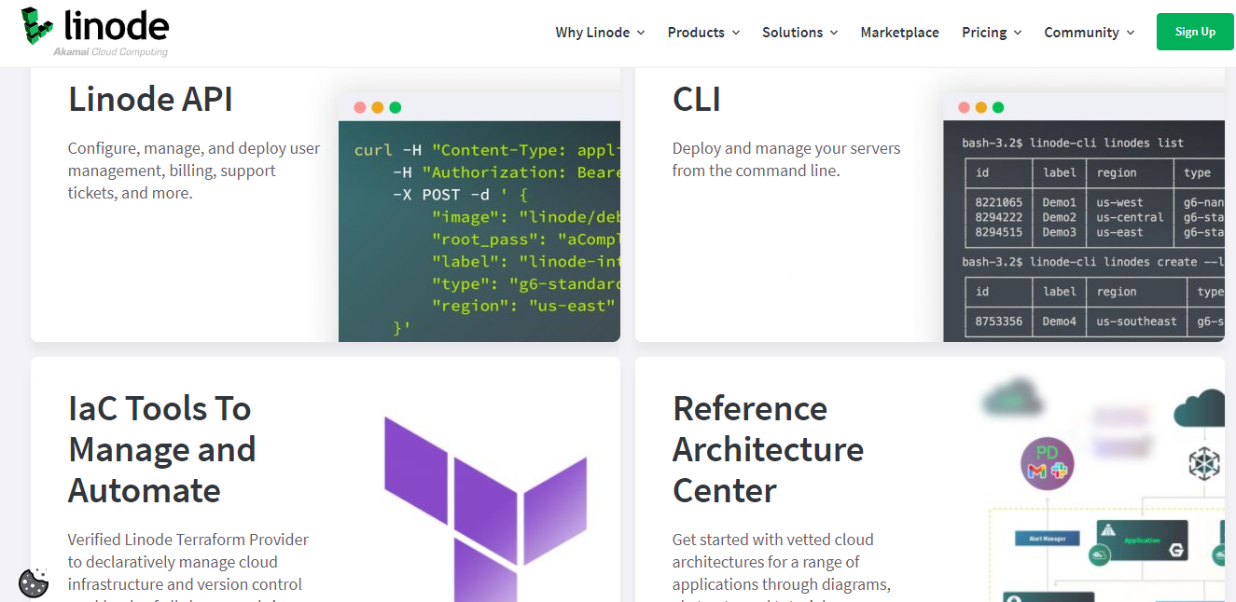Click the green cloud icon in architecture diagram
This screenshot has width=1236, height=602.
(1199, 408)
